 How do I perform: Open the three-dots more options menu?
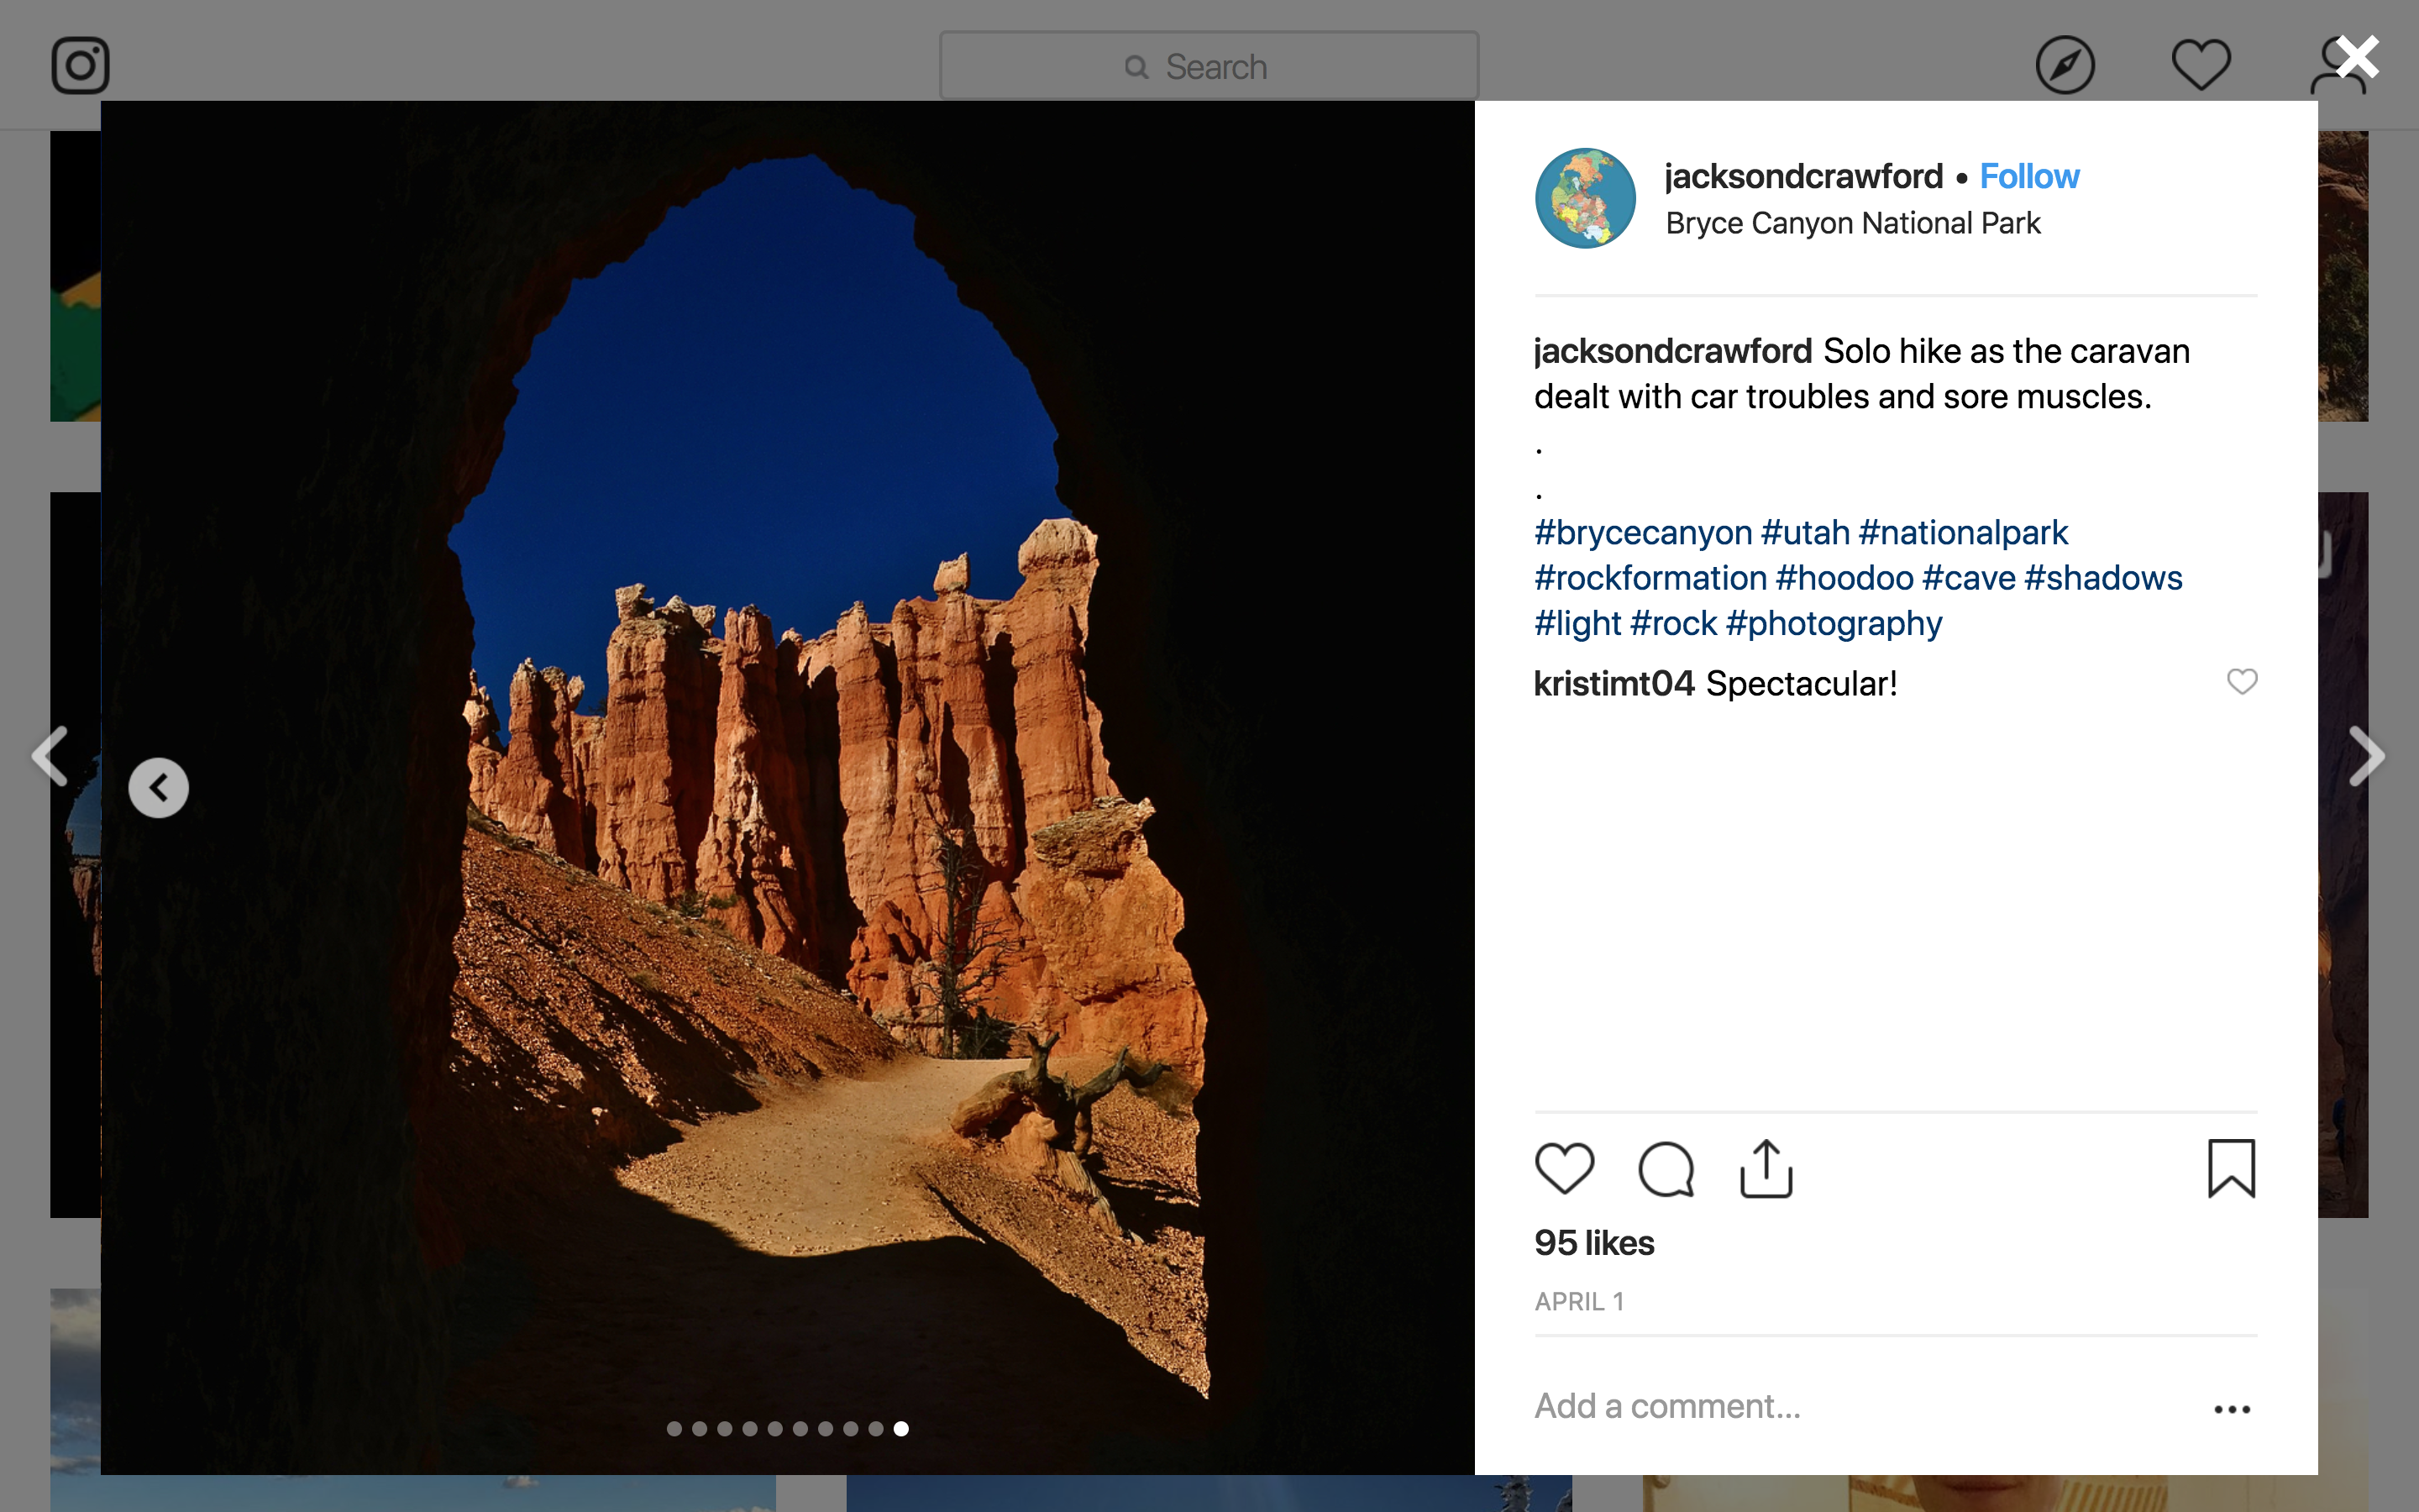pyautogui.click(x=2231, y=1409)
